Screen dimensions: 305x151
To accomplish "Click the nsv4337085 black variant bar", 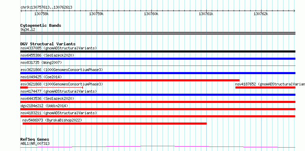I will click(158, 51).
